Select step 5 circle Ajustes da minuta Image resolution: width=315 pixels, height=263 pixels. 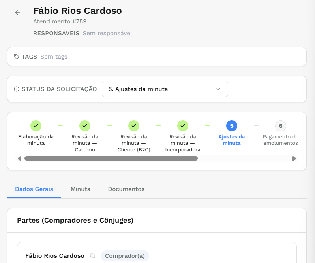(x=232, y=126)
